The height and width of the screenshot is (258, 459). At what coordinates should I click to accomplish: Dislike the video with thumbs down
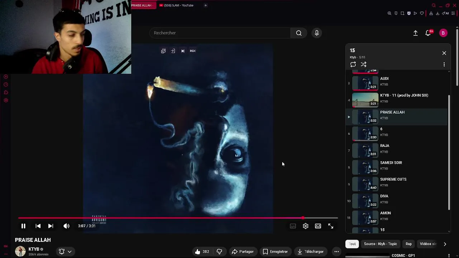click(x=219, y=252)
